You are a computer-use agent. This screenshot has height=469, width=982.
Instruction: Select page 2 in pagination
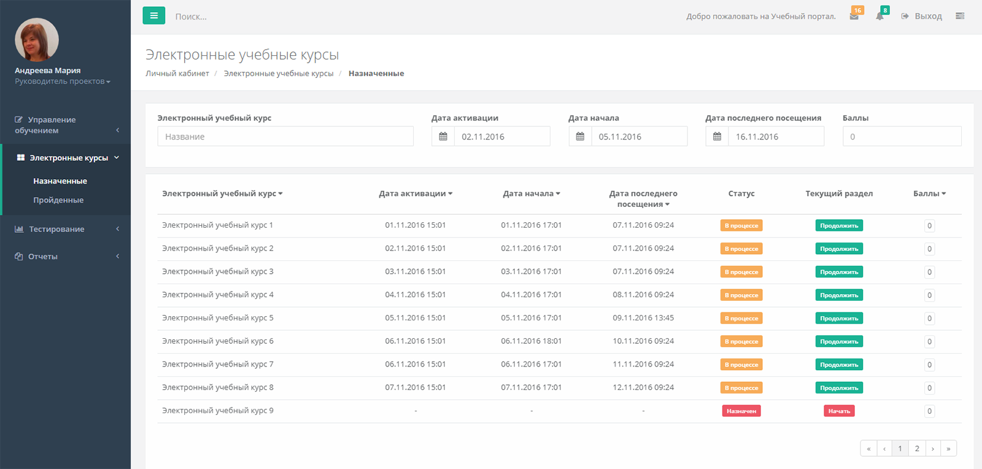click(917, 449)
